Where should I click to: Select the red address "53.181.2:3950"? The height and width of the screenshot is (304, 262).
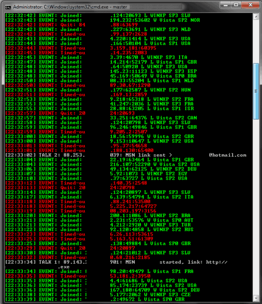[x=130, y=276]
